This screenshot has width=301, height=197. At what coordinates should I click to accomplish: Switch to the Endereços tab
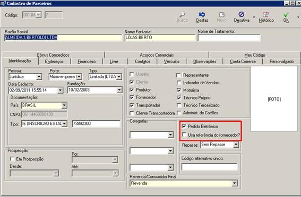[54, 61]
